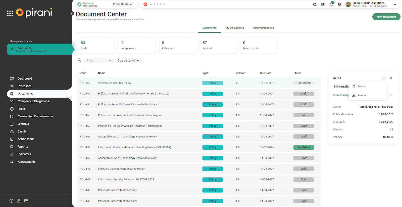Screen dimensions: 402x207
Task: Collapse the sidebar with the arrow toggle
Action: [x=72, y=14]
